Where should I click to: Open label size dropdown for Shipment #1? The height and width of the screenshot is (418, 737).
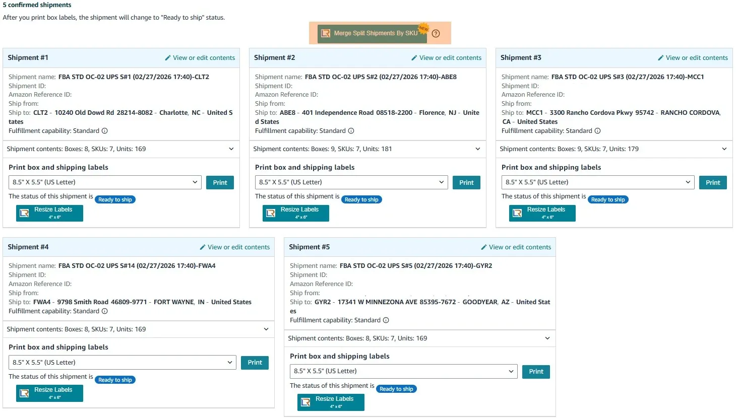[105, 182]
